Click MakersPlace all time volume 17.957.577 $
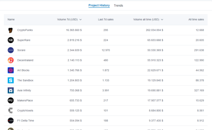Screen dimensions: 212x130 [x=155, y=100]
